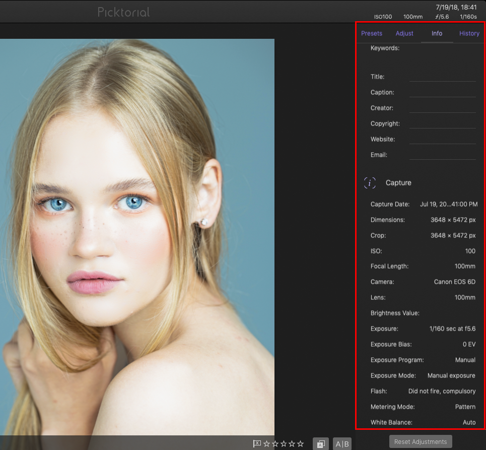The width and height of the screenshot is (486, 450).
Task: Click the Keywords entry area
Action: [x=423, y=58]
